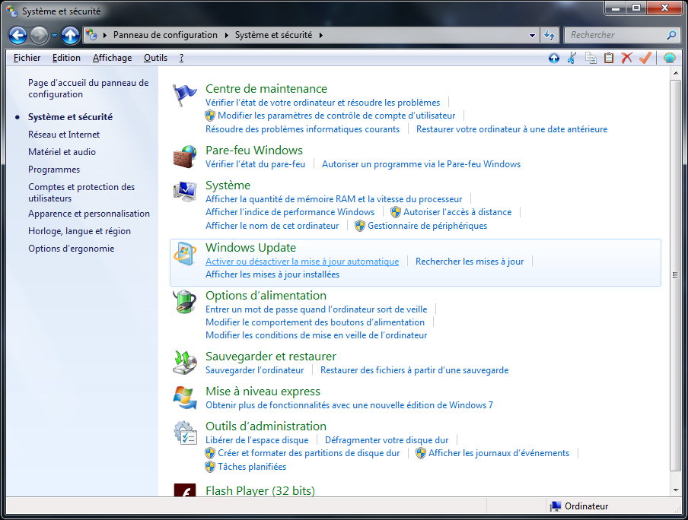Click the Windows flag Mise à niveau express icon
The height and width of the screenshot is (520, 688).
[x=184, y=398]
